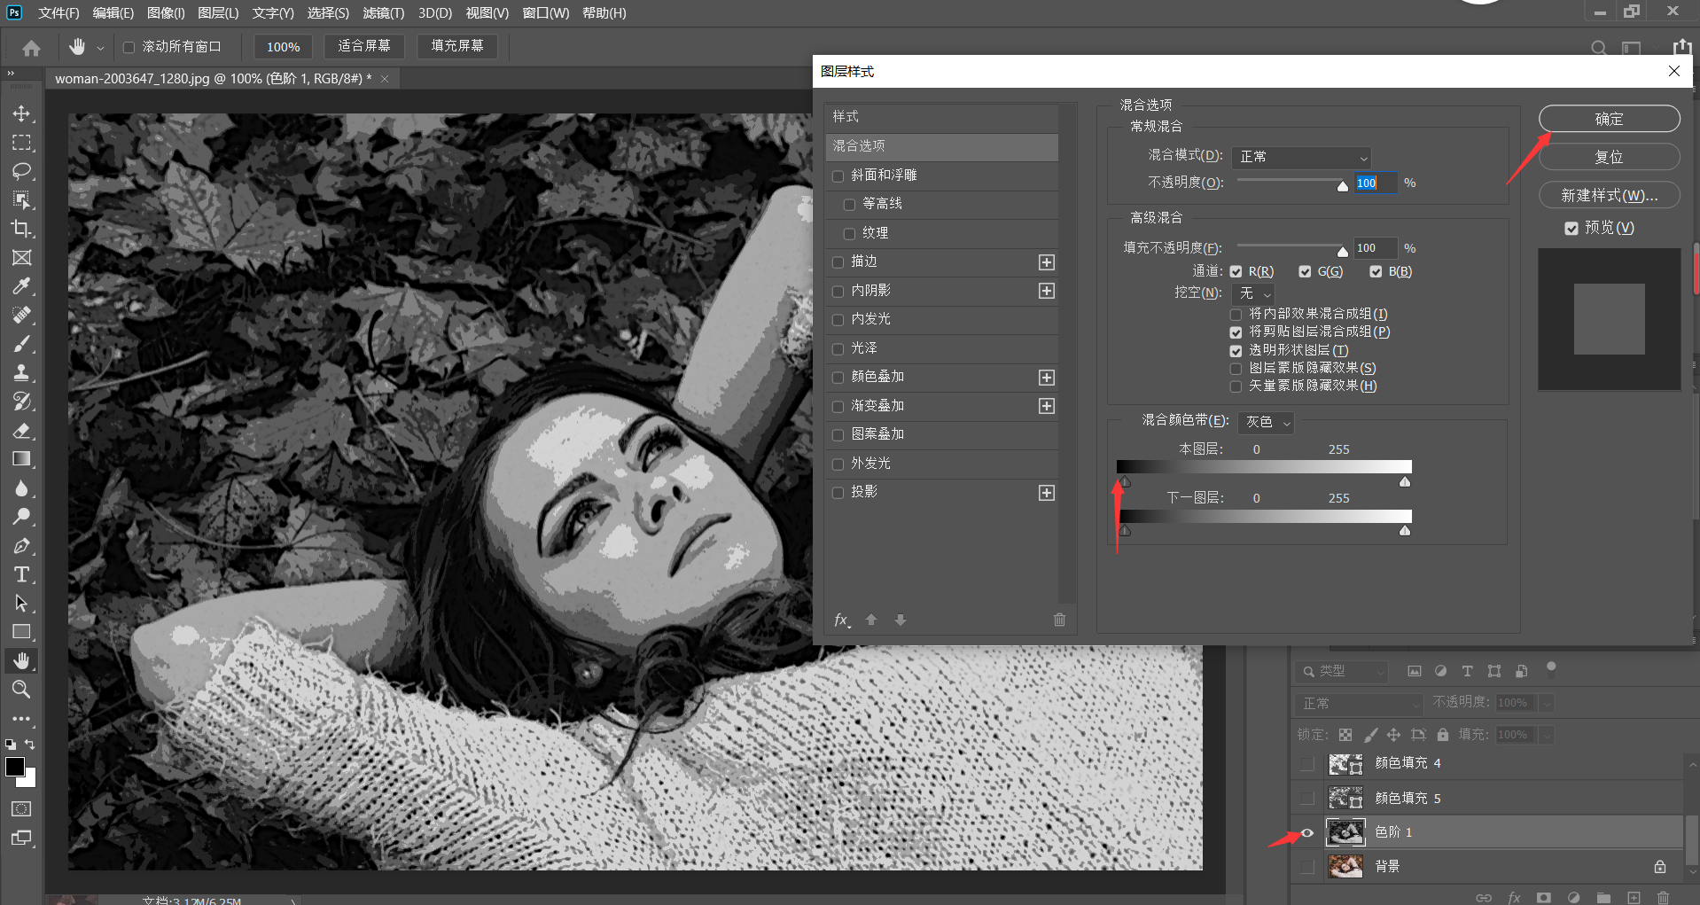Select the History Brush tool
Image resolution: width=1700 pixels, height=905 pixels.
click(21, 402)
